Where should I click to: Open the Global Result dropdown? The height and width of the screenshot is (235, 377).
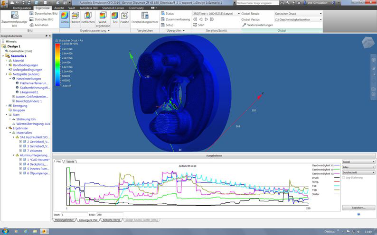[x=298, y=14]
